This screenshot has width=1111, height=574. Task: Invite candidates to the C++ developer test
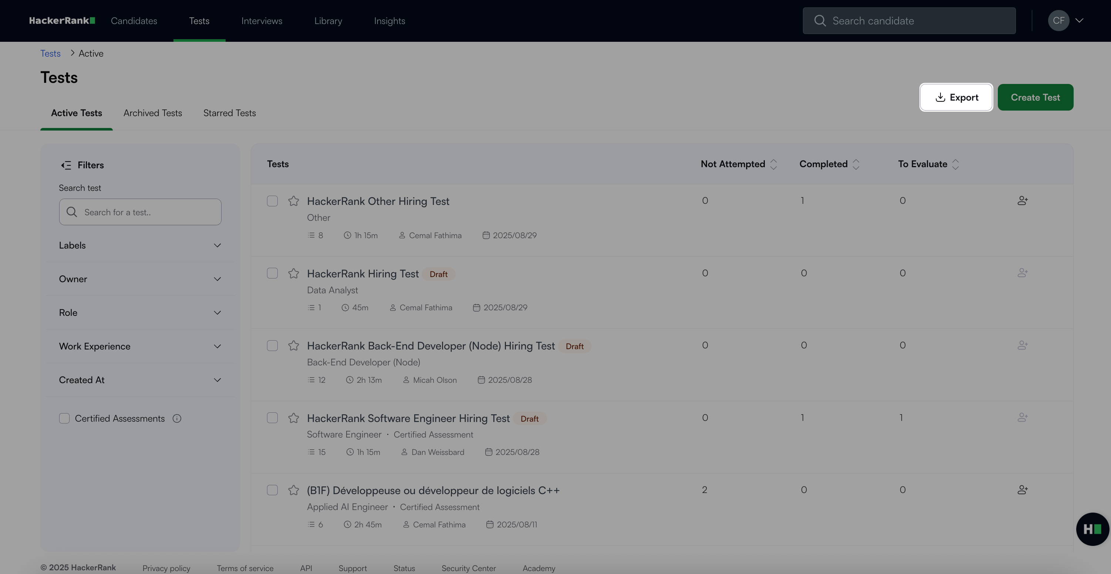click(1022, 490)
